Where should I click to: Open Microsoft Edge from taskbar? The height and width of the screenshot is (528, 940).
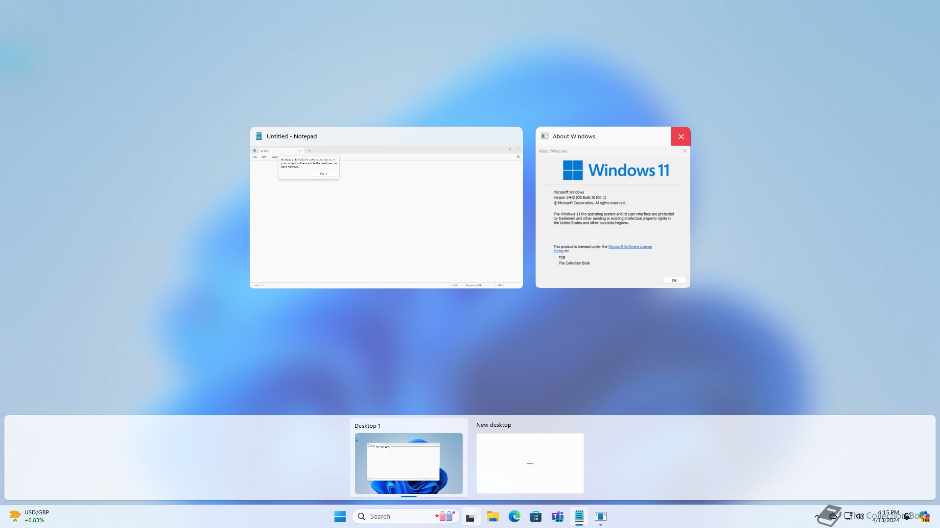pyautogui.click(x=514, y=516)
